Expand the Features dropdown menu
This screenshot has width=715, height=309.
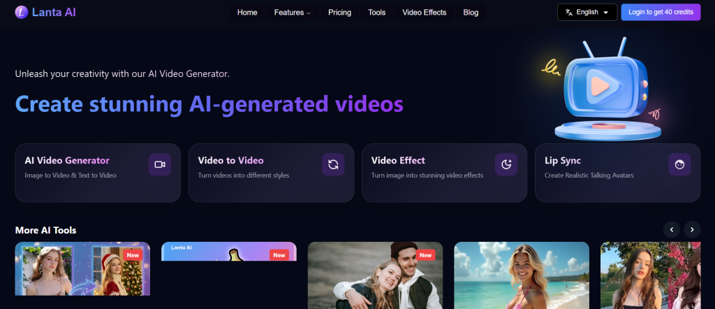[293, 13]
